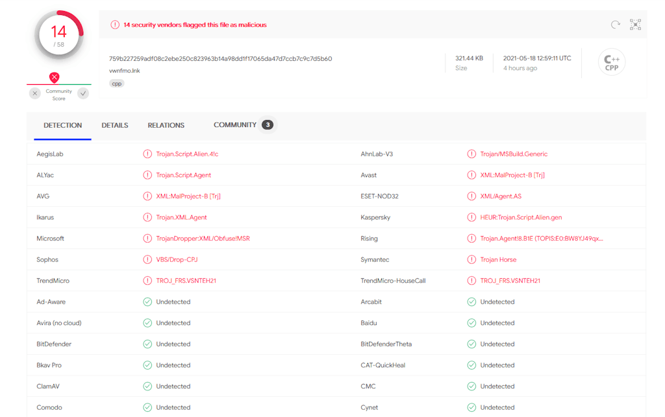Click 14 security vendors flagged banner text
This screenshot has width=665, height=417.
[195, 25]
